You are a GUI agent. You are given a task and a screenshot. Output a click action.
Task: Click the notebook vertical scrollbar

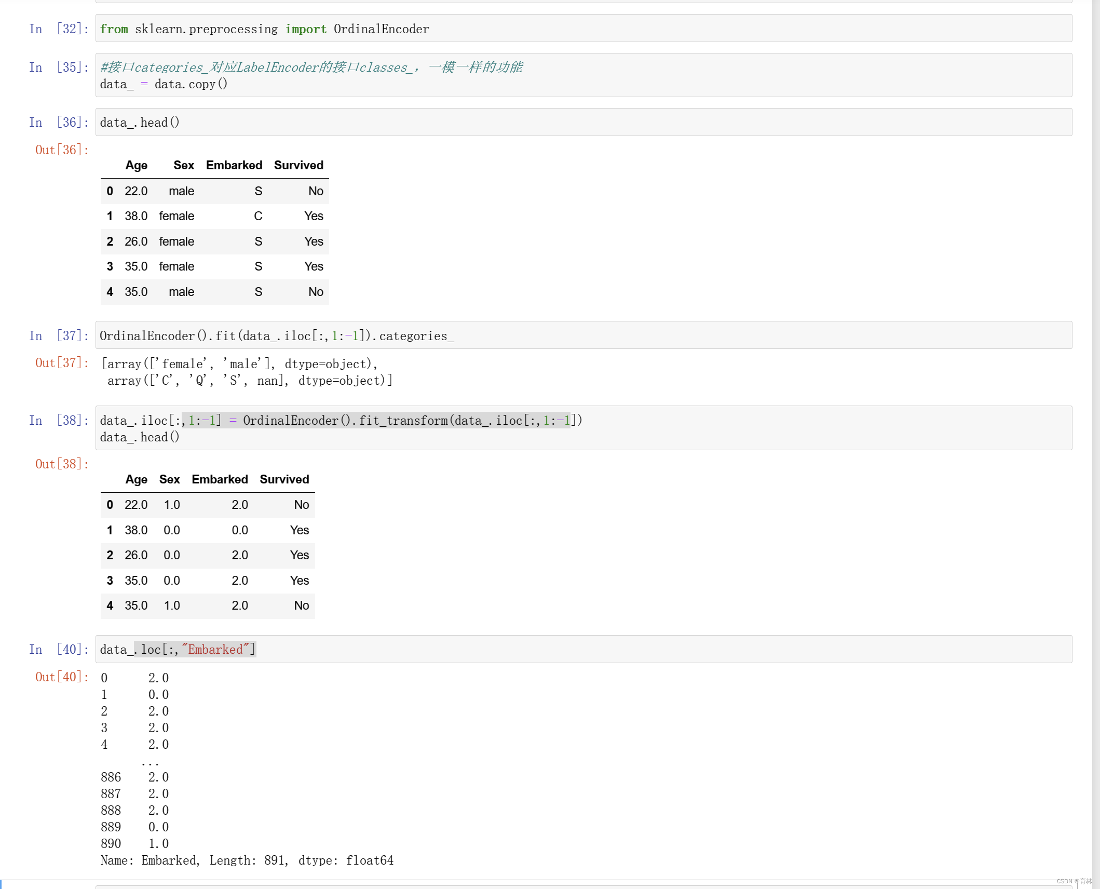pos(1096,444)
